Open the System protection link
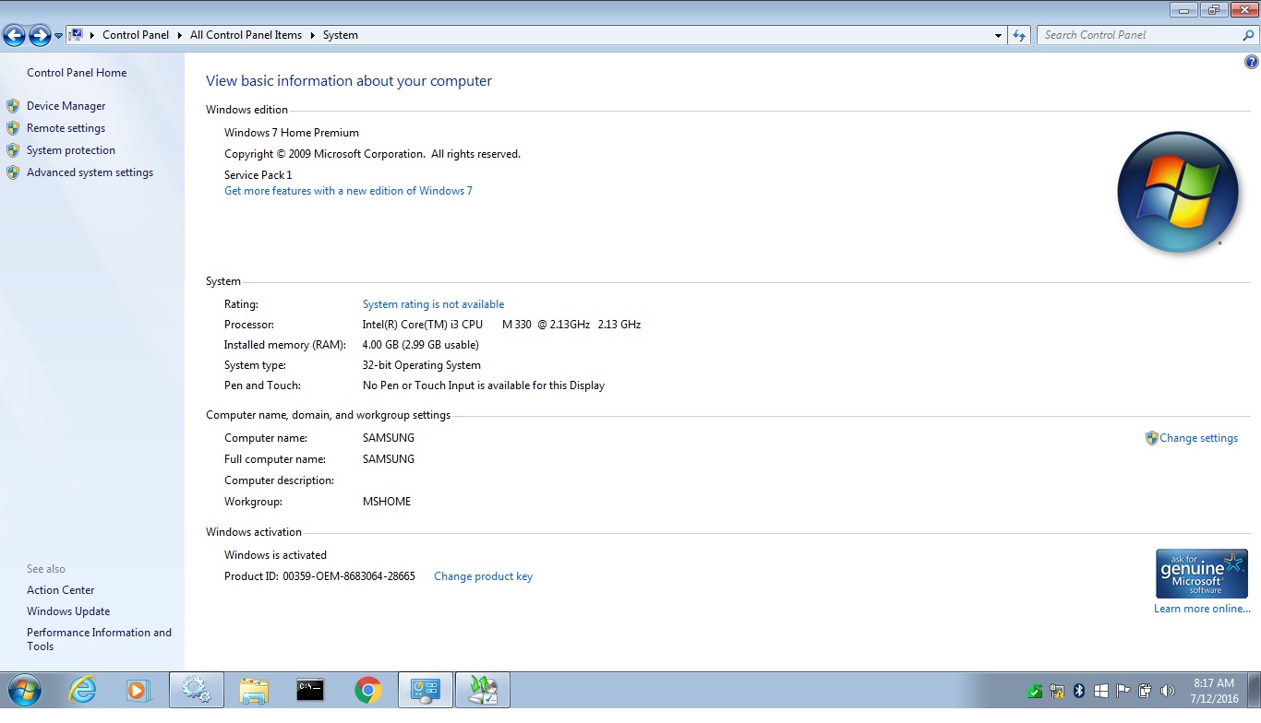This screenshot has width=1261, height=723. pos(71,150)
